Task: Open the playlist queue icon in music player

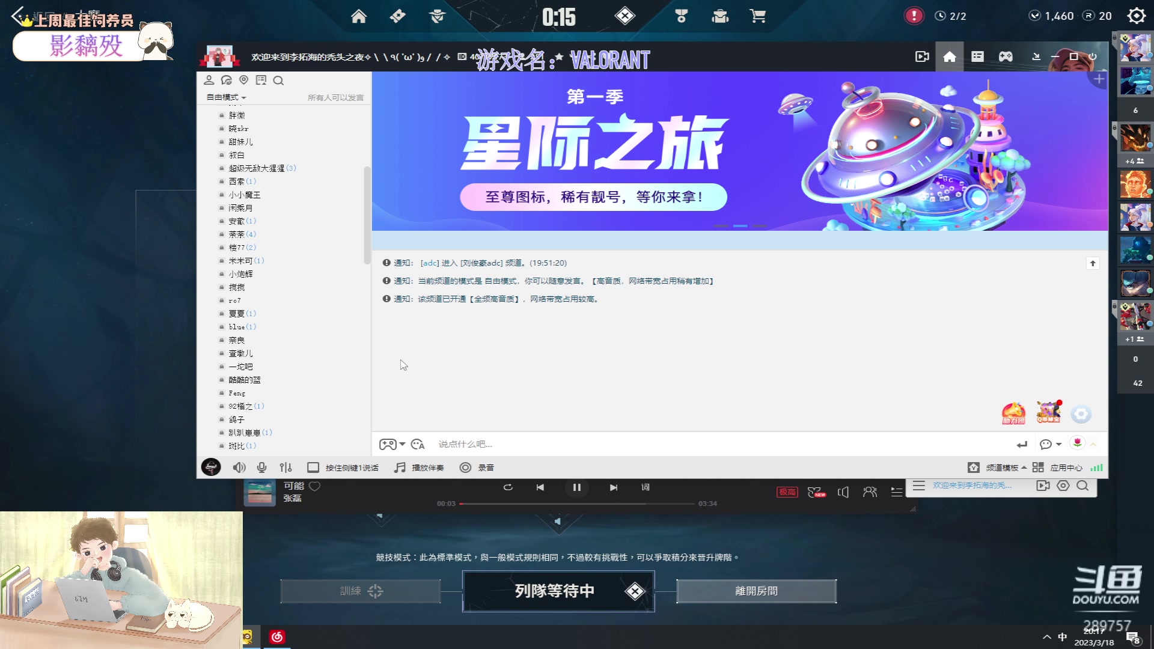Action: point(896,492)
